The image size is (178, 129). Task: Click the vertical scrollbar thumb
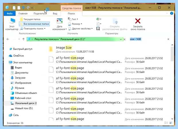pyautogui.click(x=172, y=54)
